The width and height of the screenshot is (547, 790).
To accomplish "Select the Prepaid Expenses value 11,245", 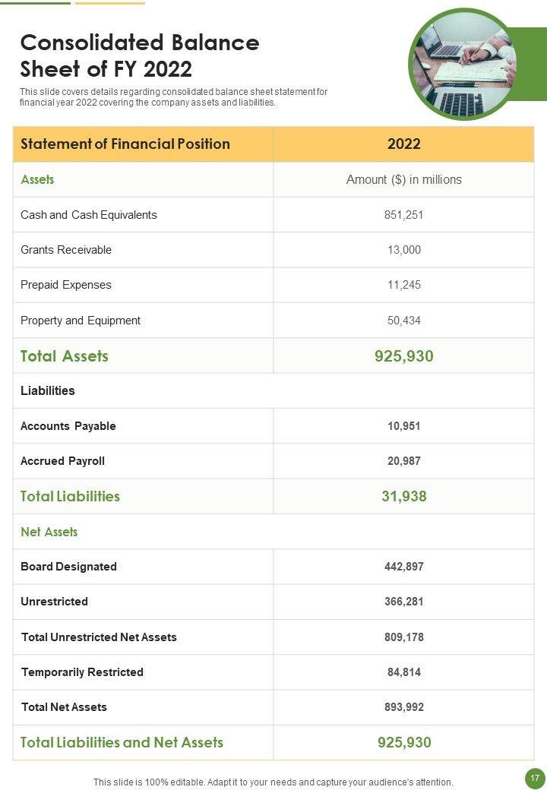I will 403,285.
